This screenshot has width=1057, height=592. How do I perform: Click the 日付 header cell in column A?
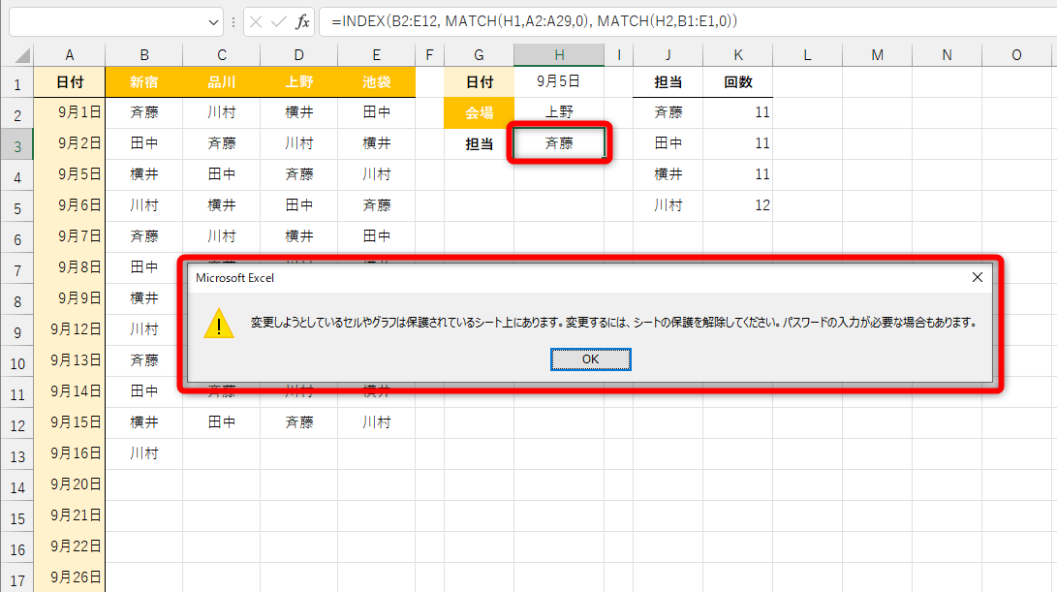click(x=69, y=82)
